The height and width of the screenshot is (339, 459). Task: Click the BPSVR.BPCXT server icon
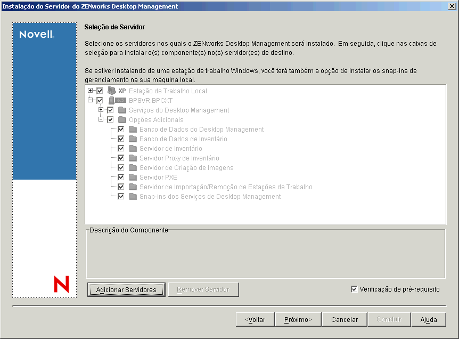tap(112, 100)
